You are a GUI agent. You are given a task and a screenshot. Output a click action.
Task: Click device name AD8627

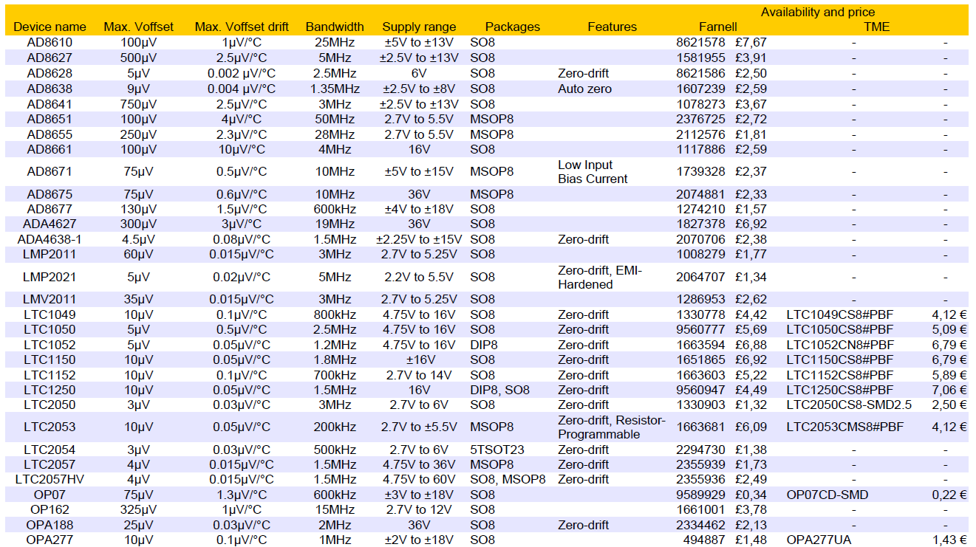tap(50, 58)
